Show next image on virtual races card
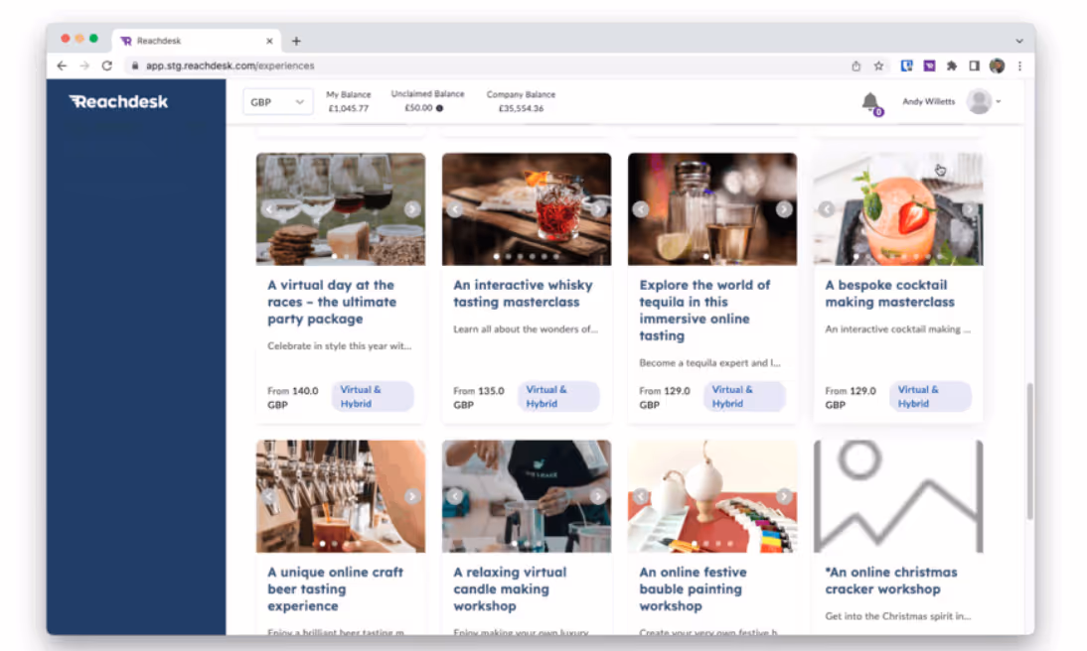Screen dimensions: 1087x651 [x=412, y=209]
